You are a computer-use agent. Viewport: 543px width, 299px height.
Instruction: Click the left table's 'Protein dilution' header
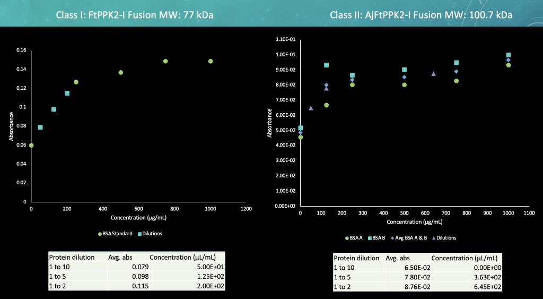tap(72, 258)
